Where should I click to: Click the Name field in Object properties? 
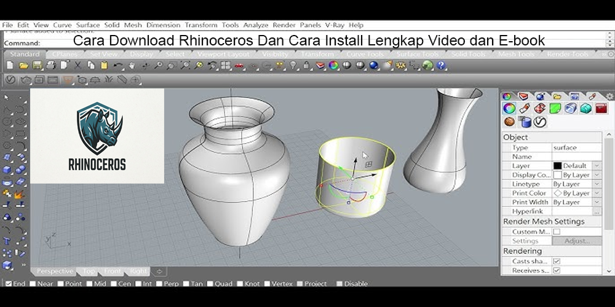pos(577,157)
